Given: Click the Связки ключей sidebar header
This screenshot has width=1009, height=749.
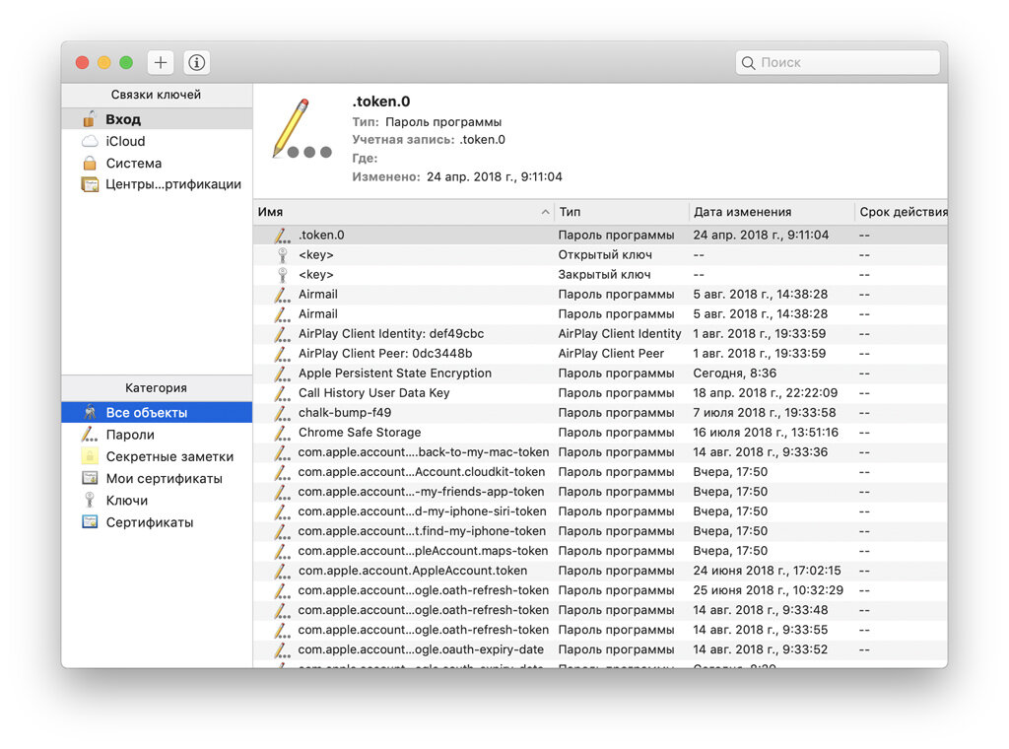Looking at the screenshot, I should (156, 95).
